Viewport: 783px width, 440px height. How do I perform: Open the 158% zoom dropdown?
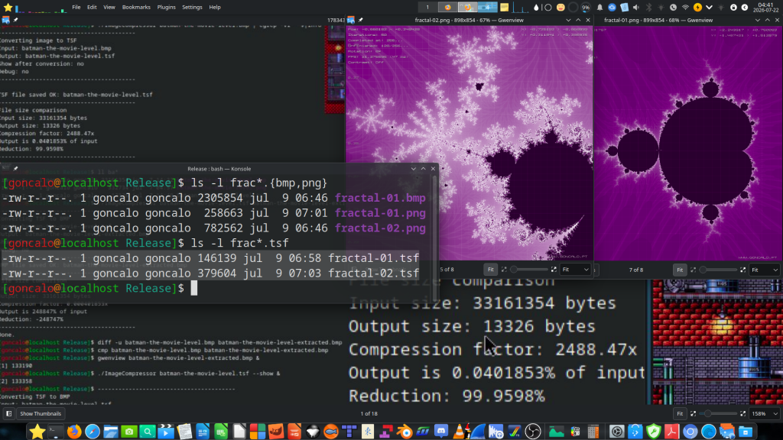[765, 413]
